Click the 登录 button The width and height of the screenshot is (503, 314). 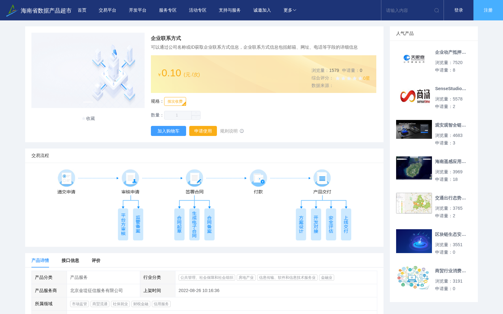tap(459, 10)
